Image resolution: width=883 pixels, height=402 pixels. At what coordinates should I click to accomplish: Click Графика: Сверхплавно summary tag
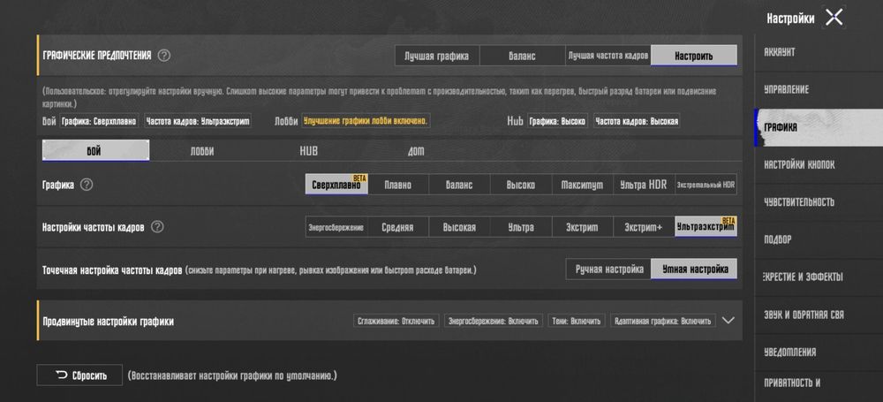[x=99, y=121]
